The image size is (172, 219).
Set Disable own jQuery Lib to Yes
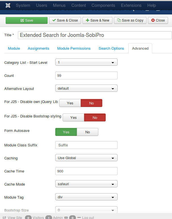point(70,103)
